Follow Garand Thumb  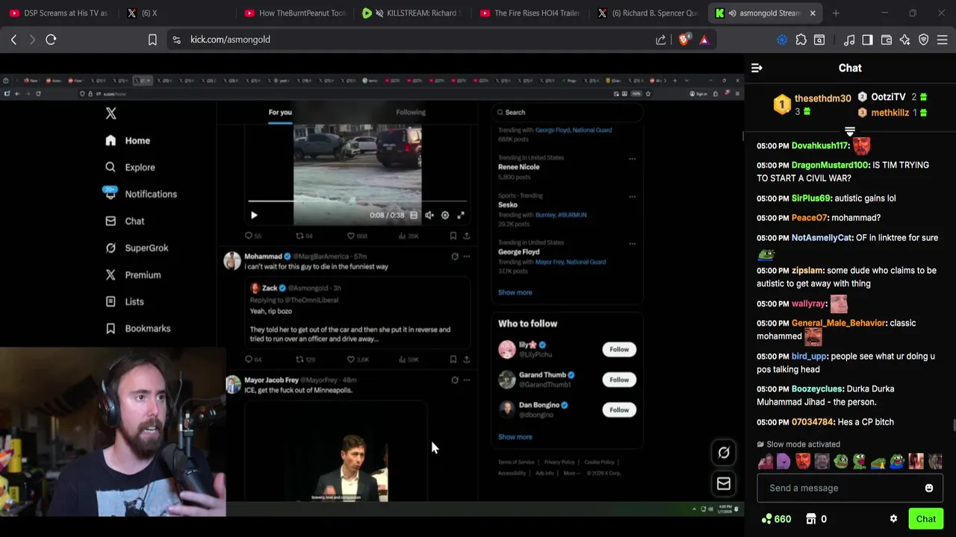click(619, 380)
